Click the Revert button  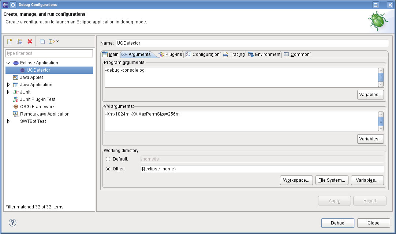[370, 201]
